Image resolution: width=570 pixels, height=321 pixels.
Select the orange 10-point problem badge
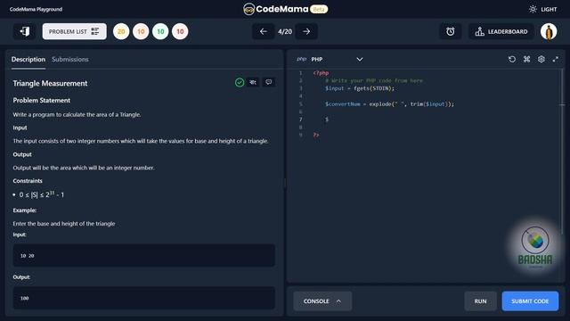click(141, 32)
